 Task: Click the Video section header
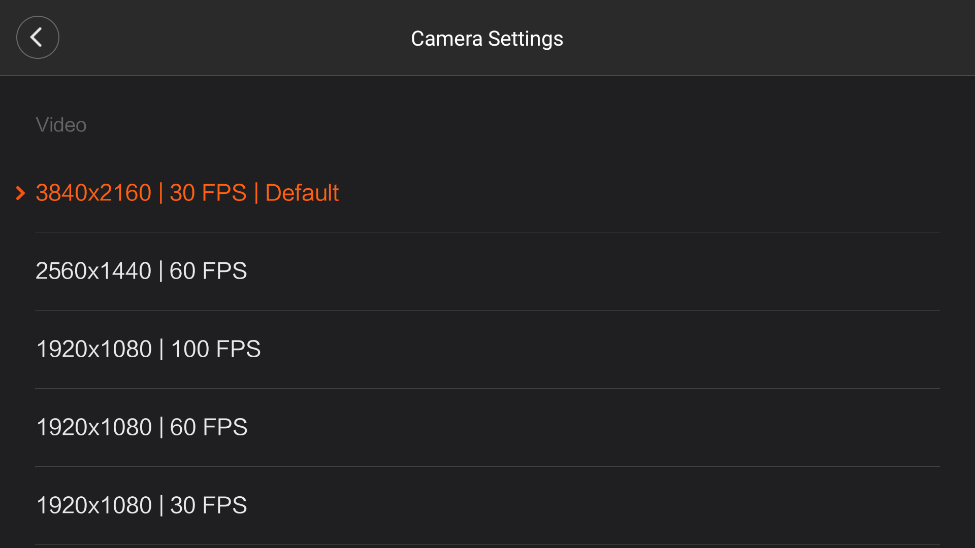point(61,125)
